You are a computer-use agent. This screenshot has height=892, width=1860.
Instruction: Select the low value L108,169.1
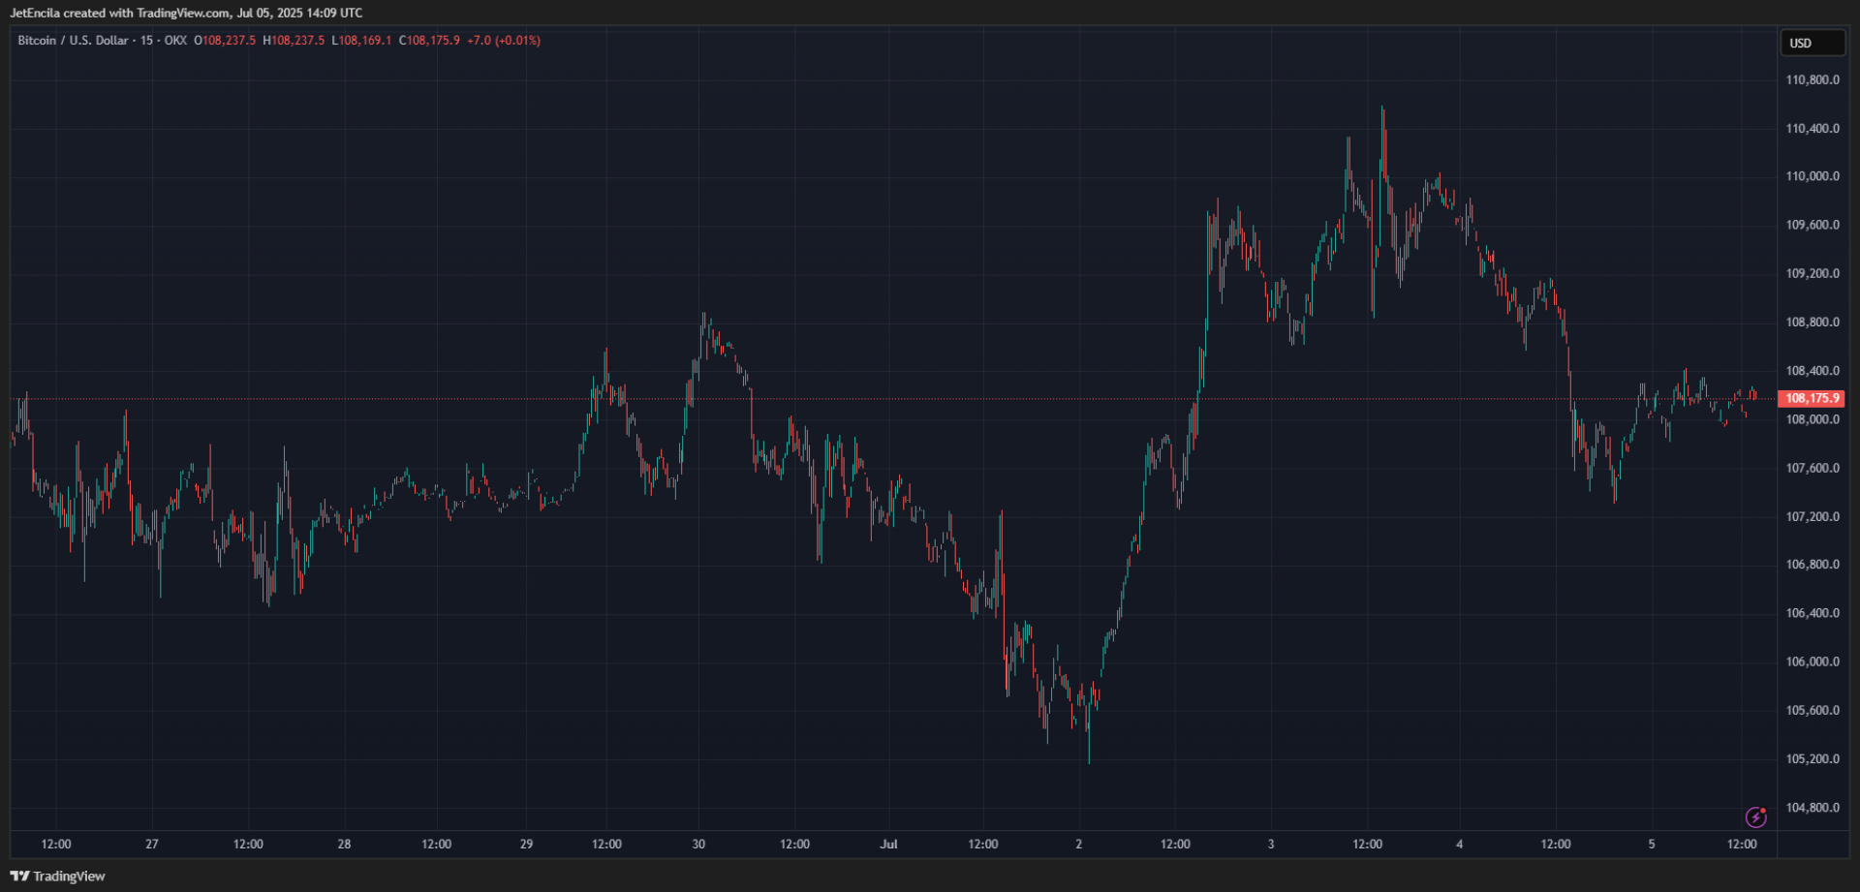coord(361,41)
